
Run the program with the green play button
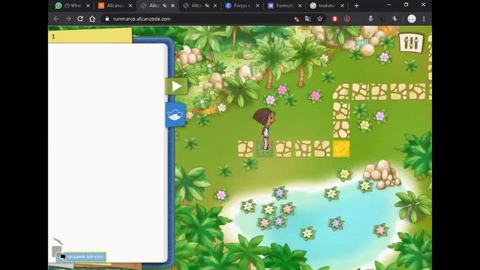(176, 86)
